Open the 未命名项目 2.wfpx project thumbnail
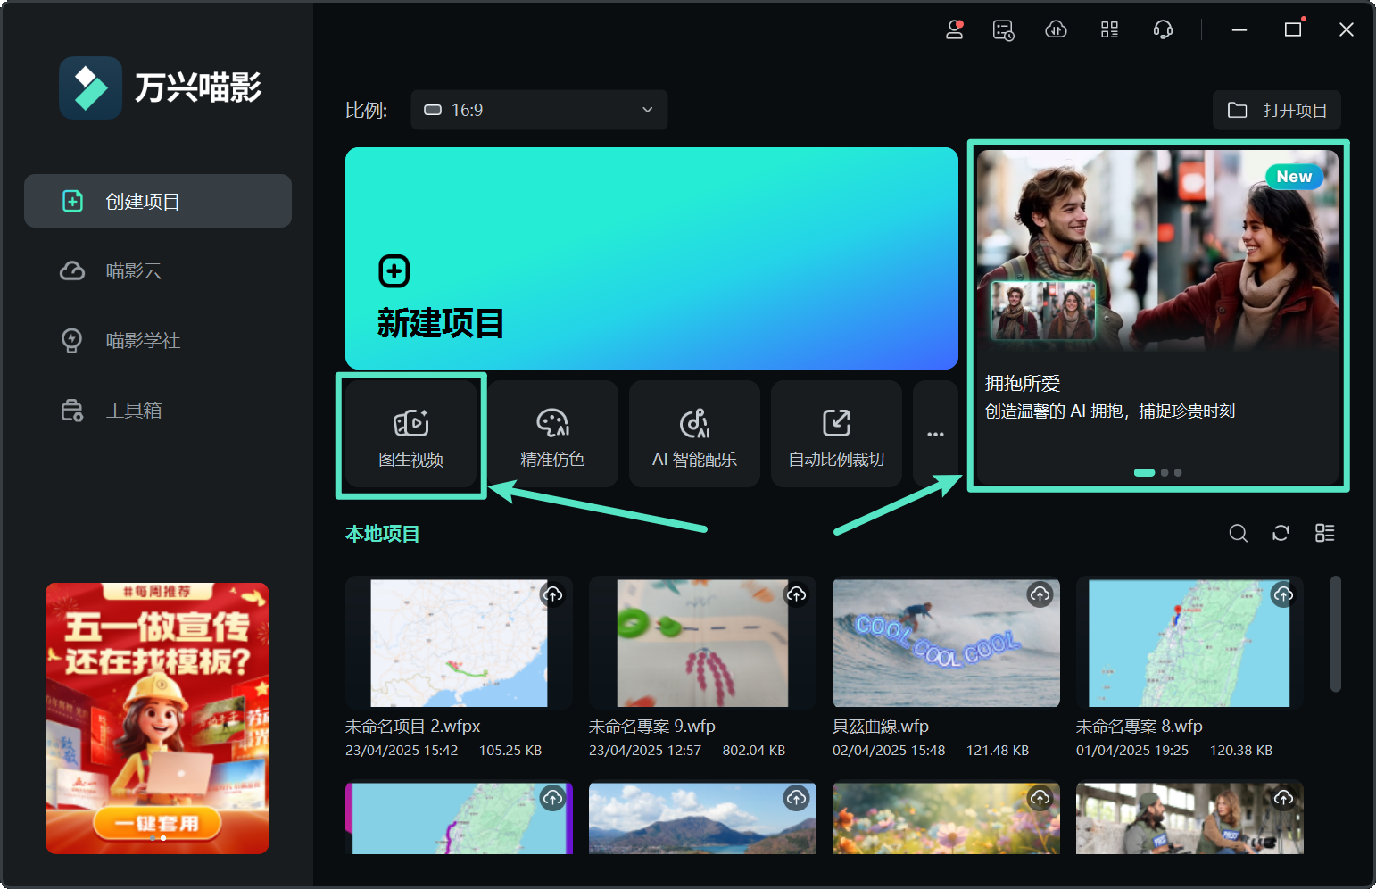The image size is (1376, 889). tap(459, 643)
